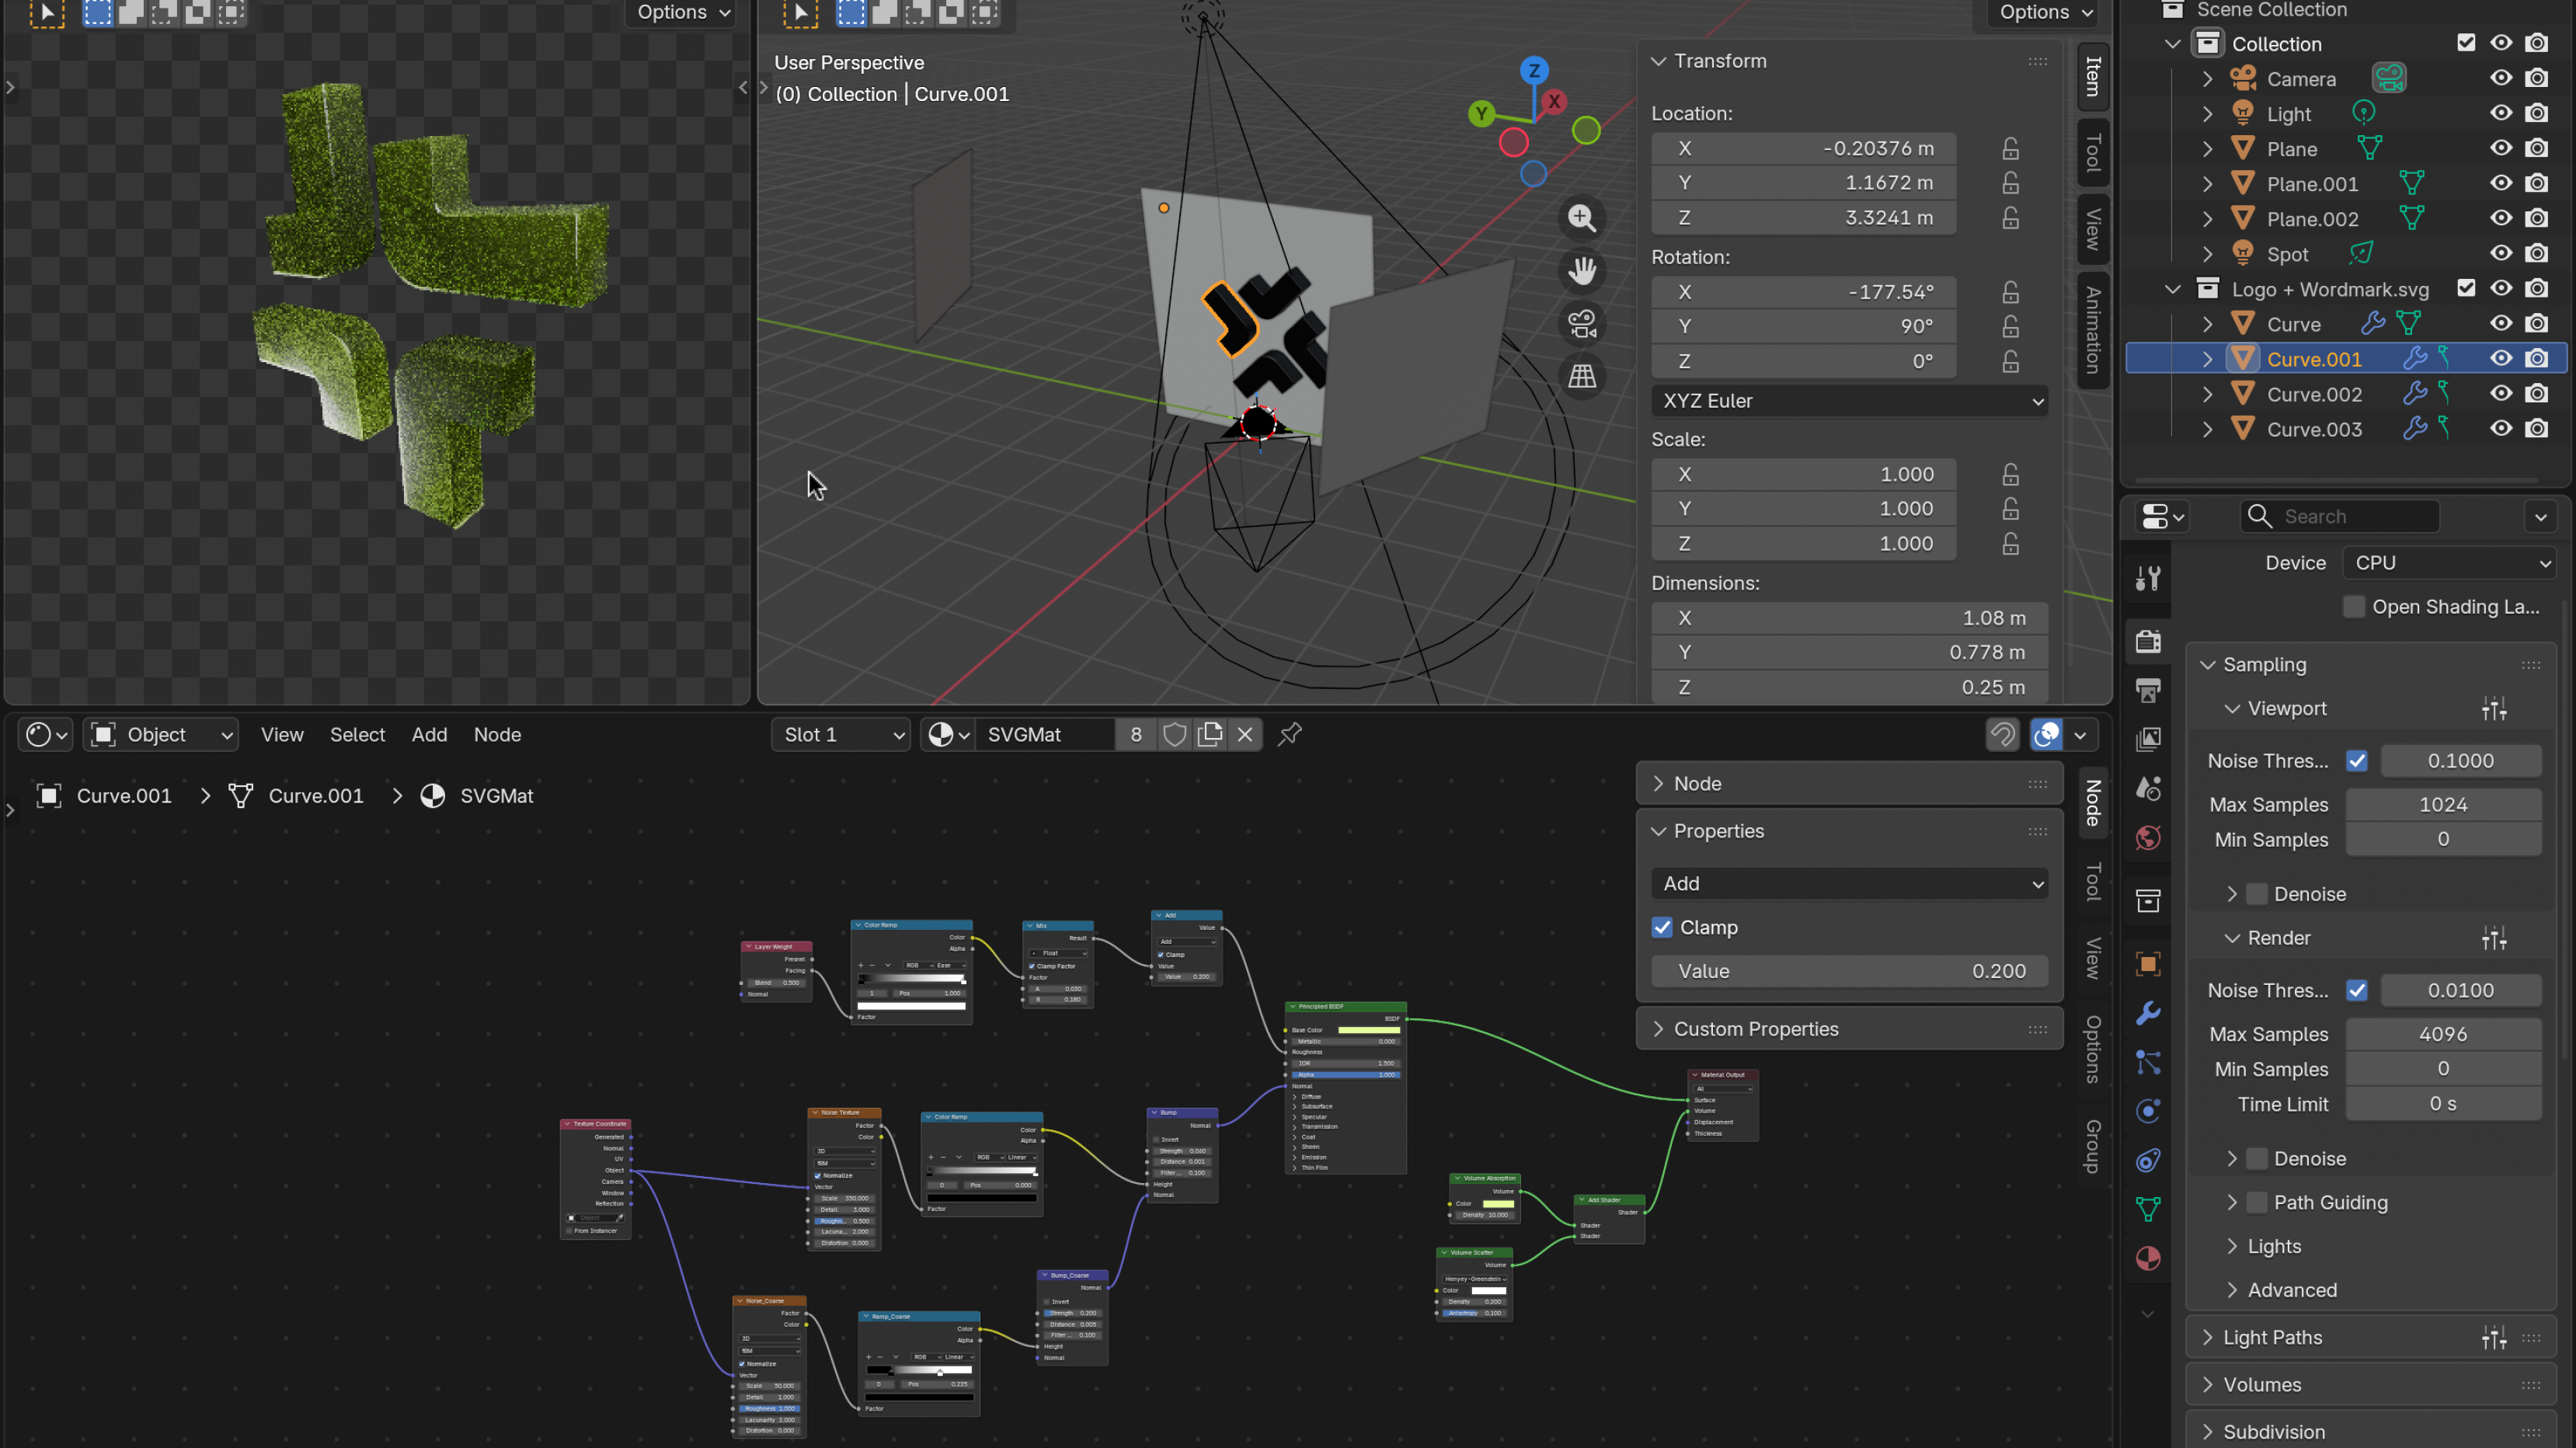The height and width of the screenshot is (1448, 2576).
Task: Click the pan hand viewport icon
Action: click(1581, 271)
